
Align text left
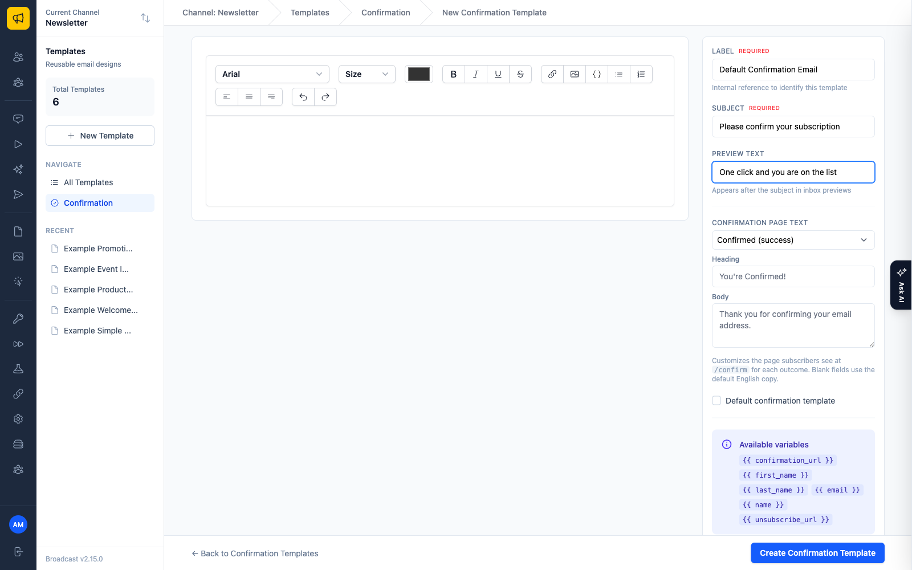[x=227, y=97]
